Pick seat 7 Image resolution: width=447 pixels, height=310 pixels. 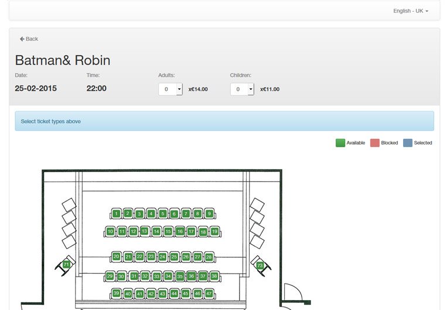[x=186, y=213]
